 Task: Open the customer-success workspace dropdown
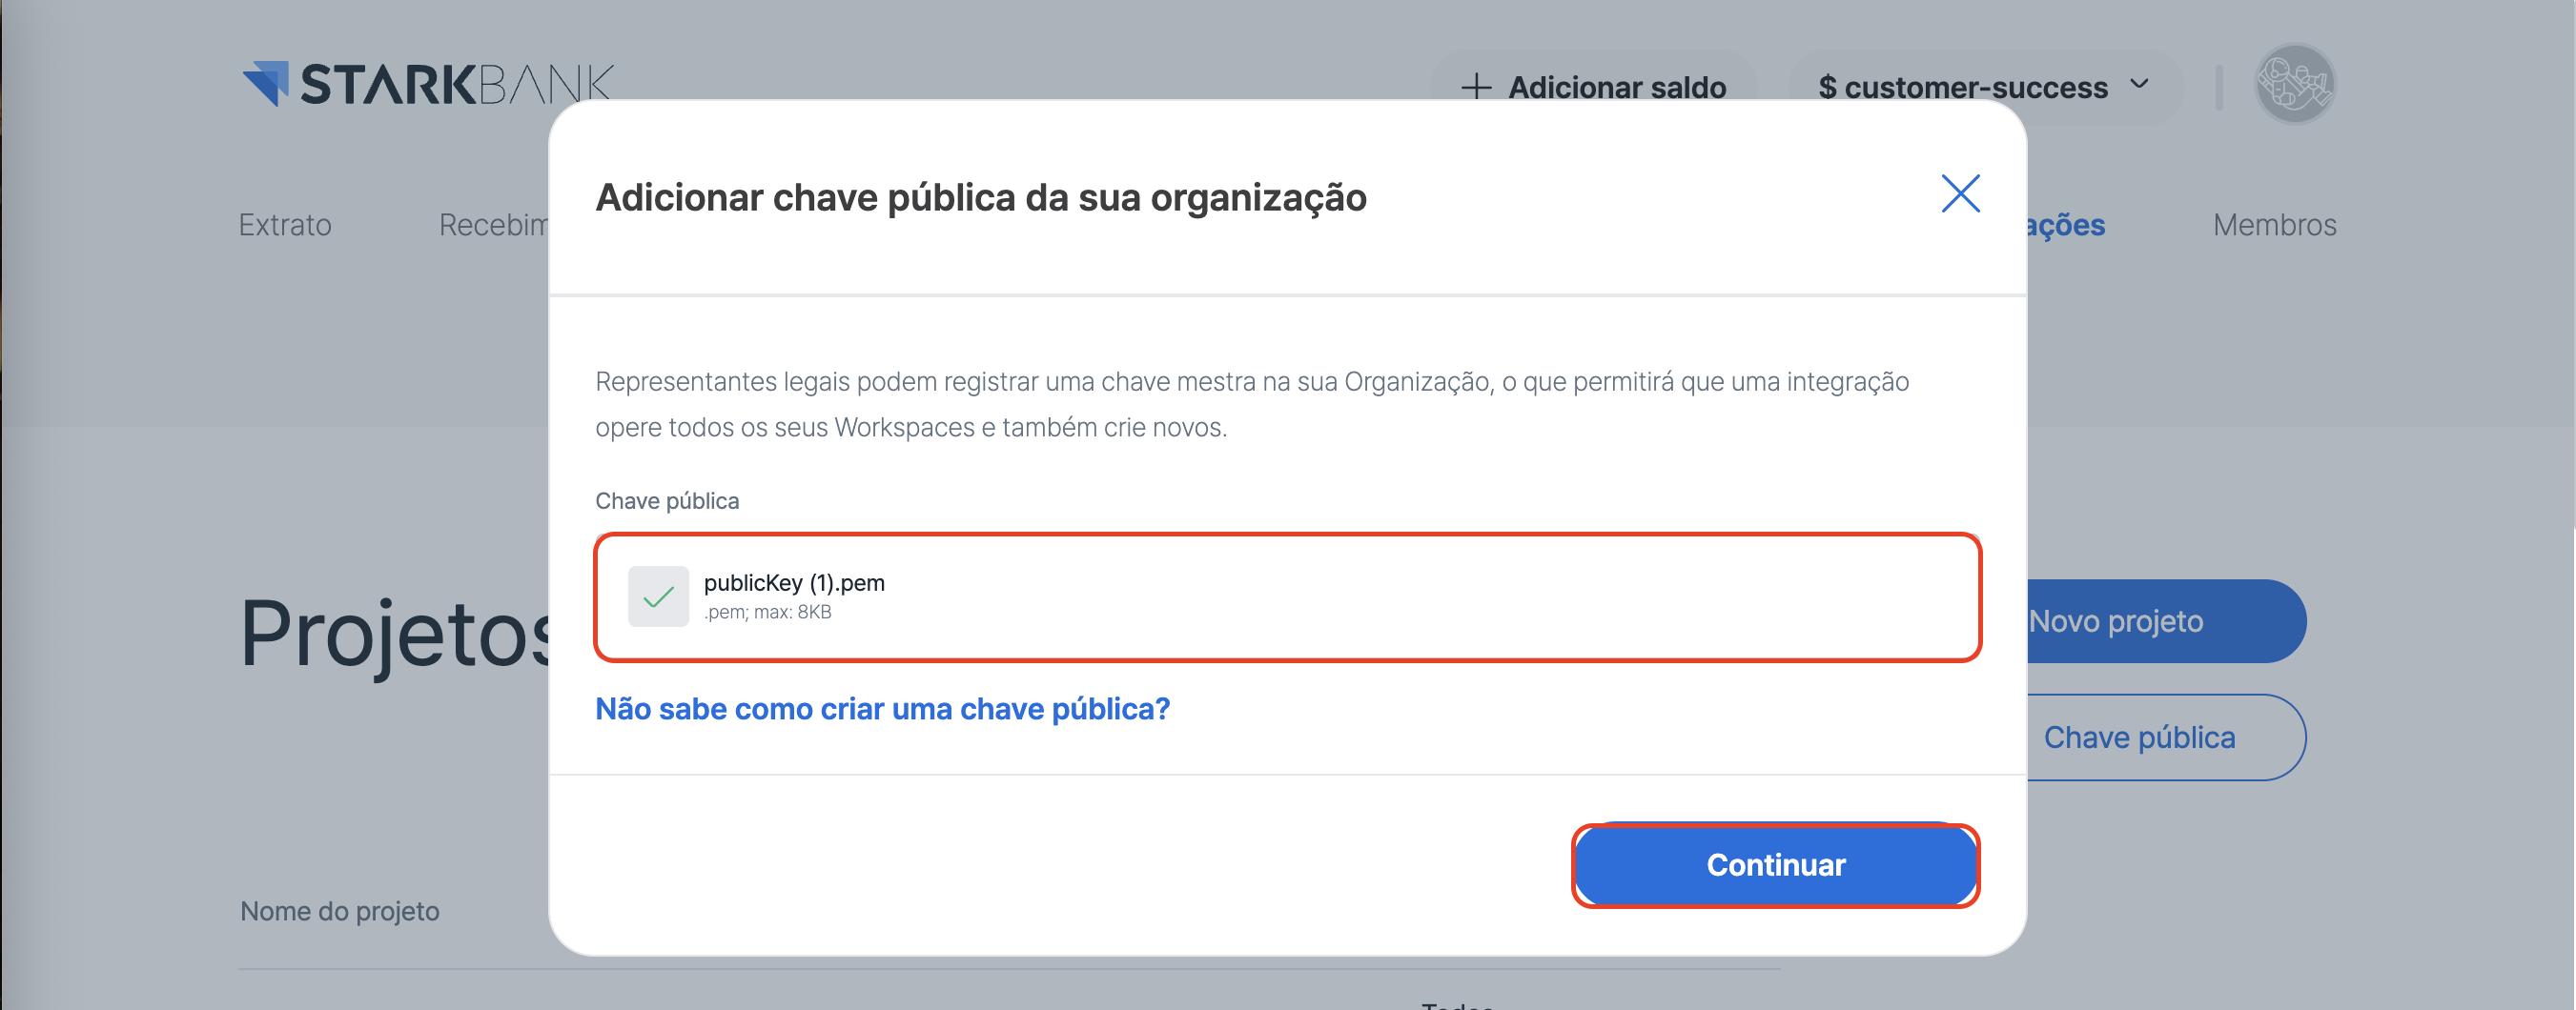(x=1980, y=88)
